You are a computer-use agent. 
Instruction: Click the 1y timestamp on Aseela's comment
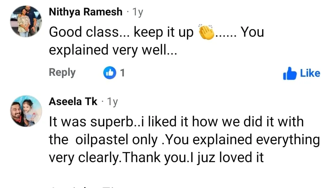point(112,101)
